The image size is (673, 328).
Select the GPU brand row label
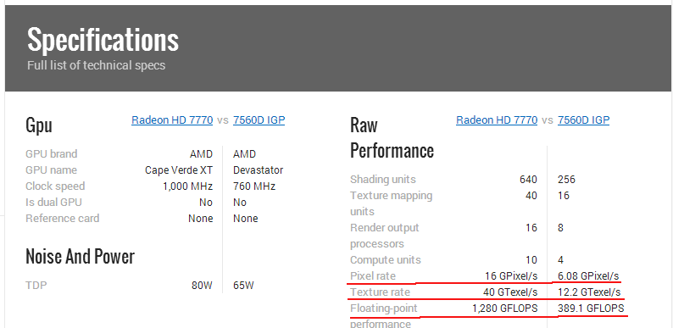point(52,154)
